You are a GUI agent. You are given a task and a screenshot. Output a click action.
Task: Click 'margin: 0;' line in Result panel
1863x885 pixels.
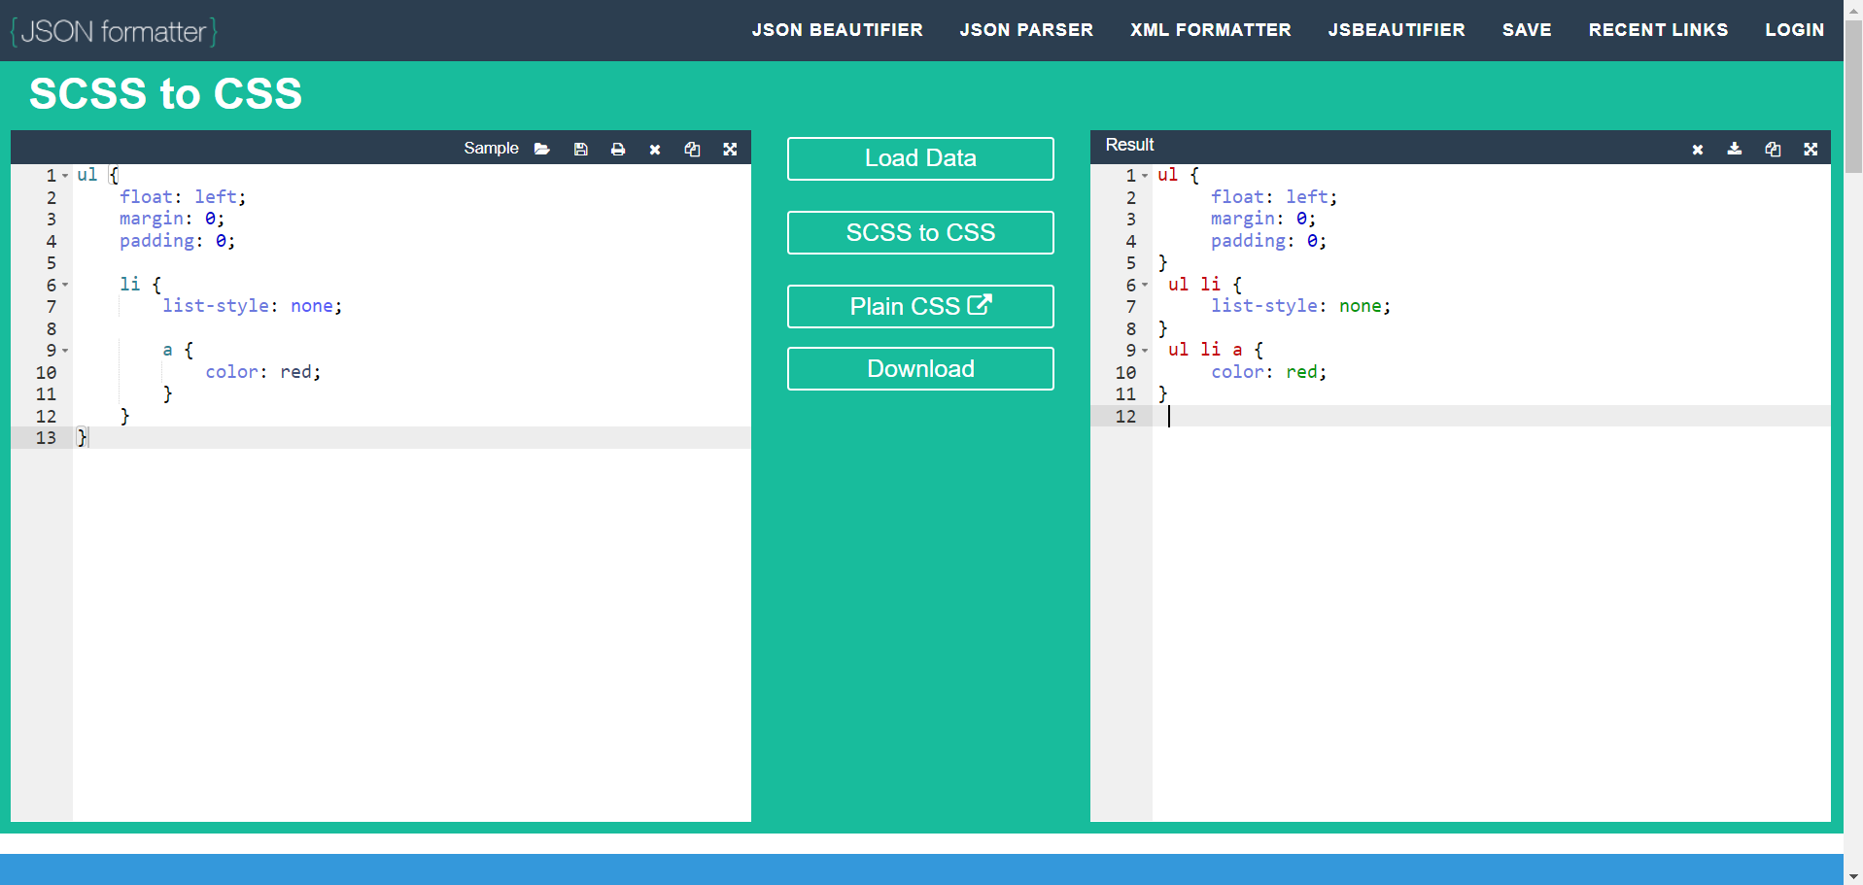(1263, 219)
